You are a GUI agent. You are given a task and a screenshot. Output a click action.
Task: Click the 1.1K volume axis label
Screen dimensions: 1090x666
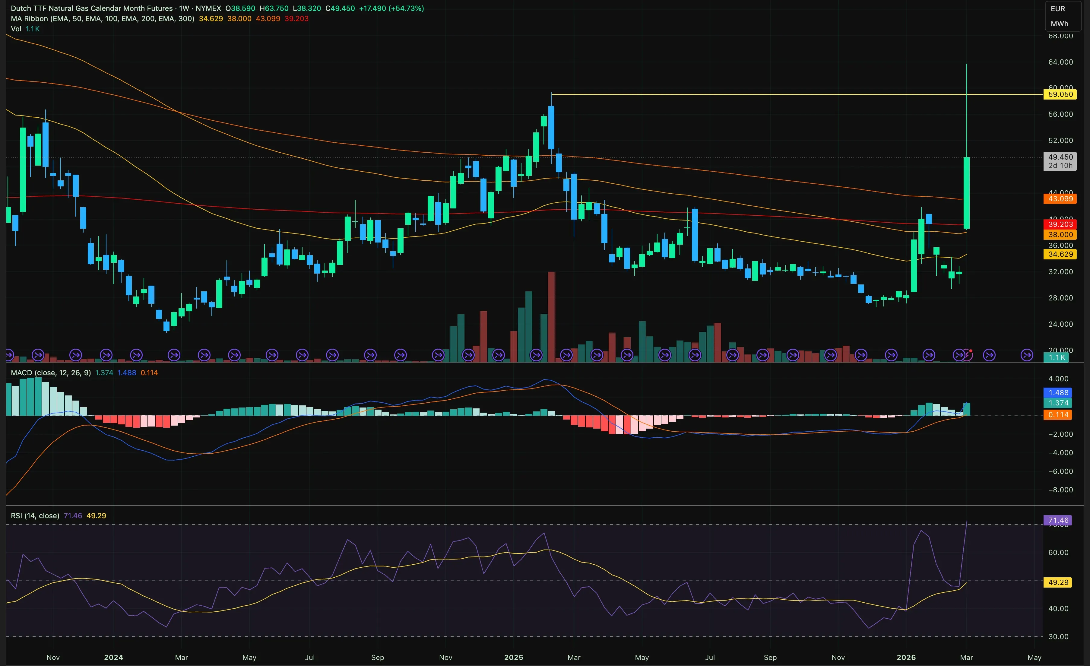point(1057,357)
